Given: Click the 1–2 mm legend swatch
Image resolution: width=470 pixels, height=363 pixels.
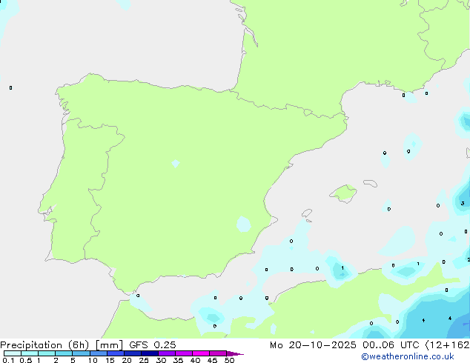Looking at the screenshot, I should click(x=47, y=353).
